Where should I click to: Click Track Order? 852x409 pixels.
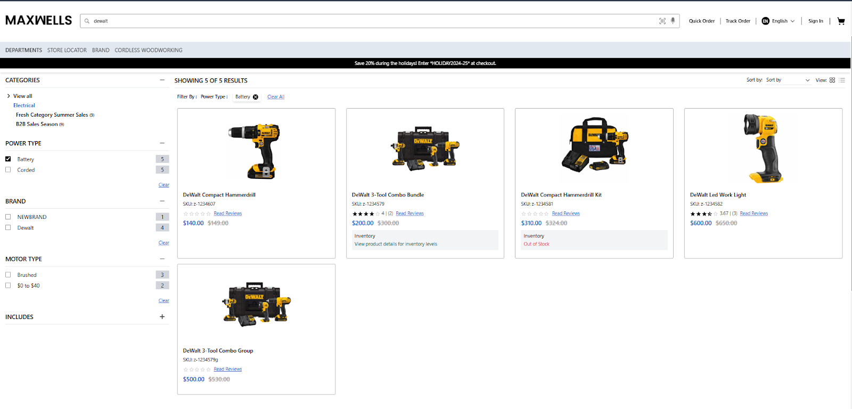click(738, 21)
